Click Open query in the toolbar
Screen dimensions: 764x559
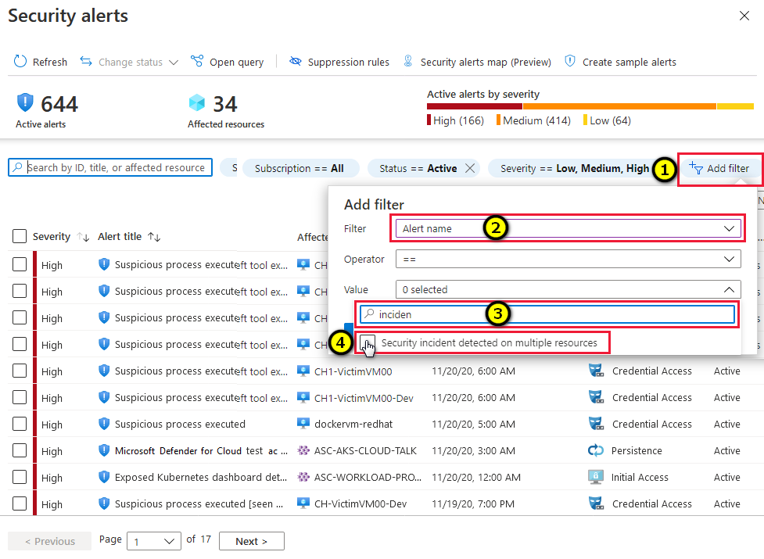[228, 62]
